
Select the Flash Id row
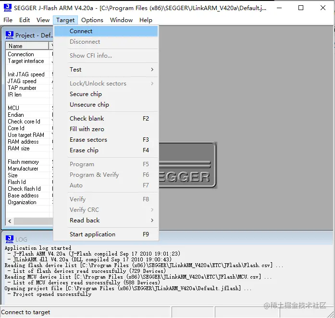[x=29, y=182]
